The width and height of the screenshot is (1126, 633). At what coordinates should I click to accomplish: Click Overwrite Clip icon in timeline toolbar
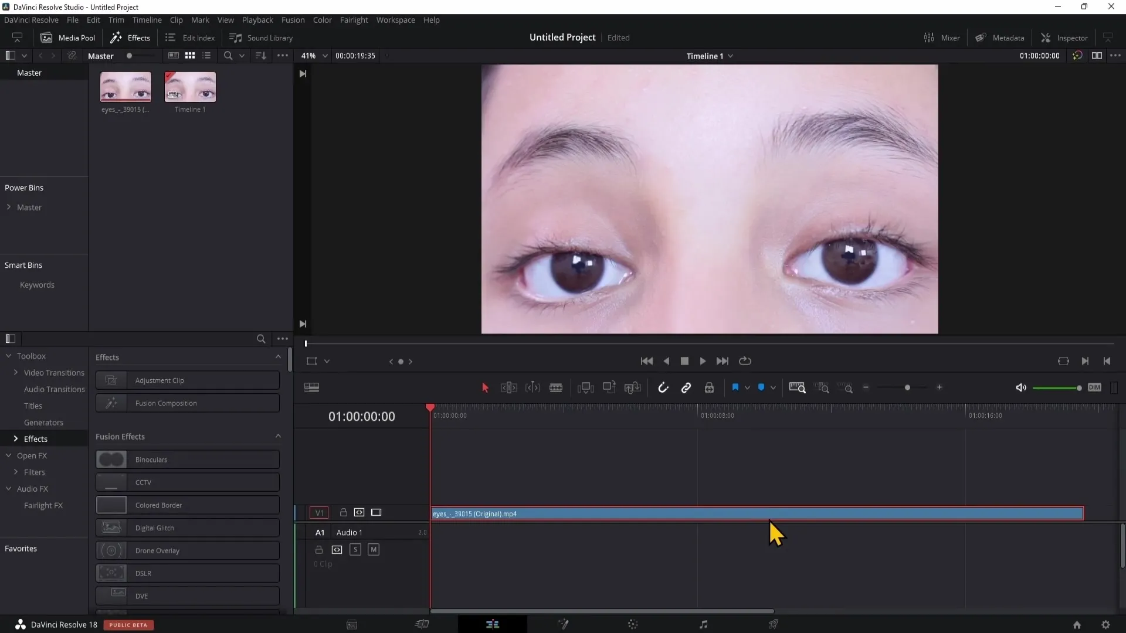click(609, 387)
